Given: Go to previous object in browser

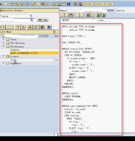Looking at the screenshot, I should [2, 27].
